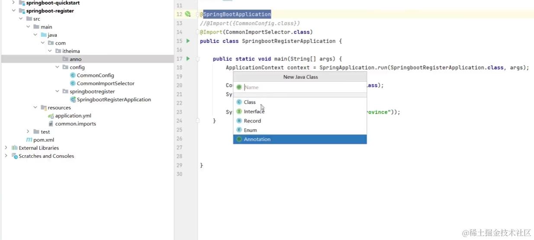Select the CommonConfig class file icon
This screenshot has height=240, width=534.
coord(73,75)
